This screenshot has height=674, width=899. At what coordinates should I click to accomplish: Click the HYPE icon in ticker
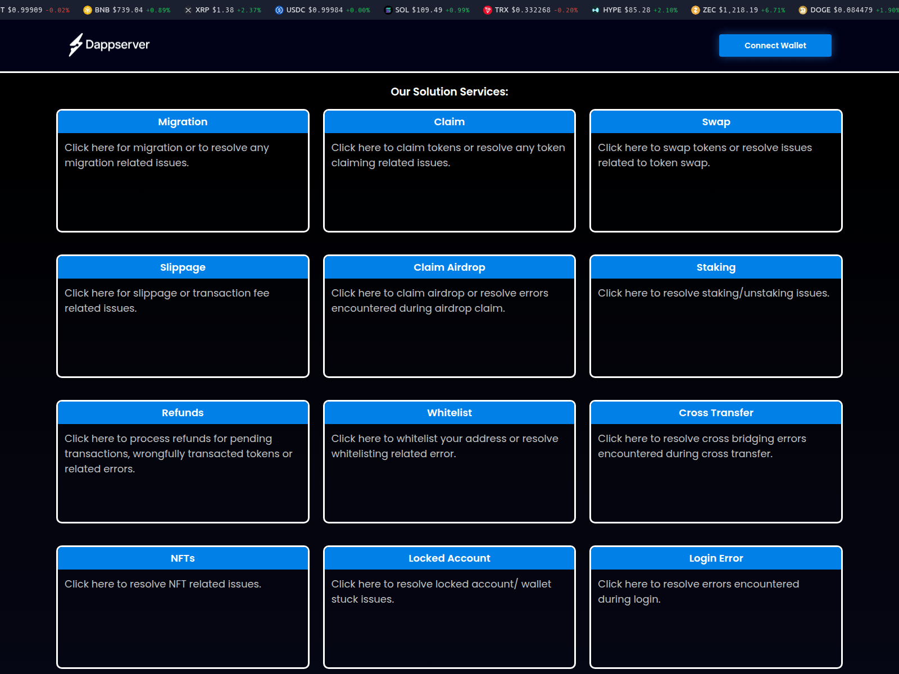tap(596, 10)
